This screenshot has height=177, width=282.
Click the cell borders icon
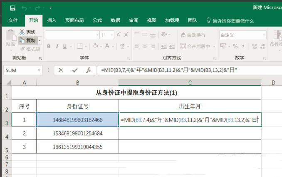(x=80, y=47)
